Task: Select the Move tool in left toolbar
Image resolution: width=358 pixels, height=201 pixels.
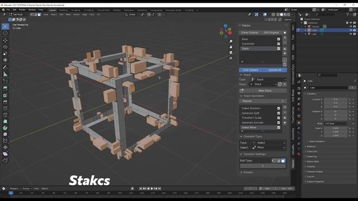Action: click(5, 40)
